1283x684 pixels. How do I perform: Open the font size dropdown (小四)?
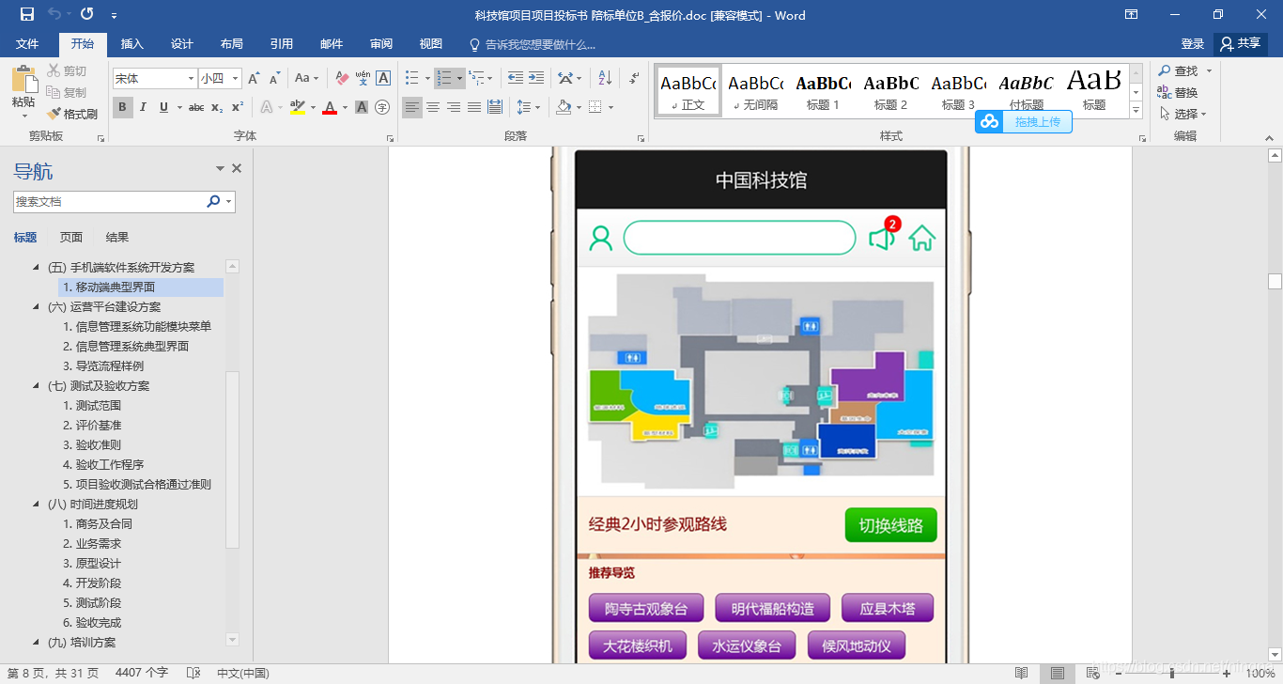point(236,79)
